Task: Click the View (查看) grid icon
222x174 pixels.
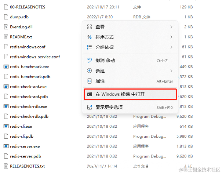Action: pyautogui.click(x=89, y=27)
